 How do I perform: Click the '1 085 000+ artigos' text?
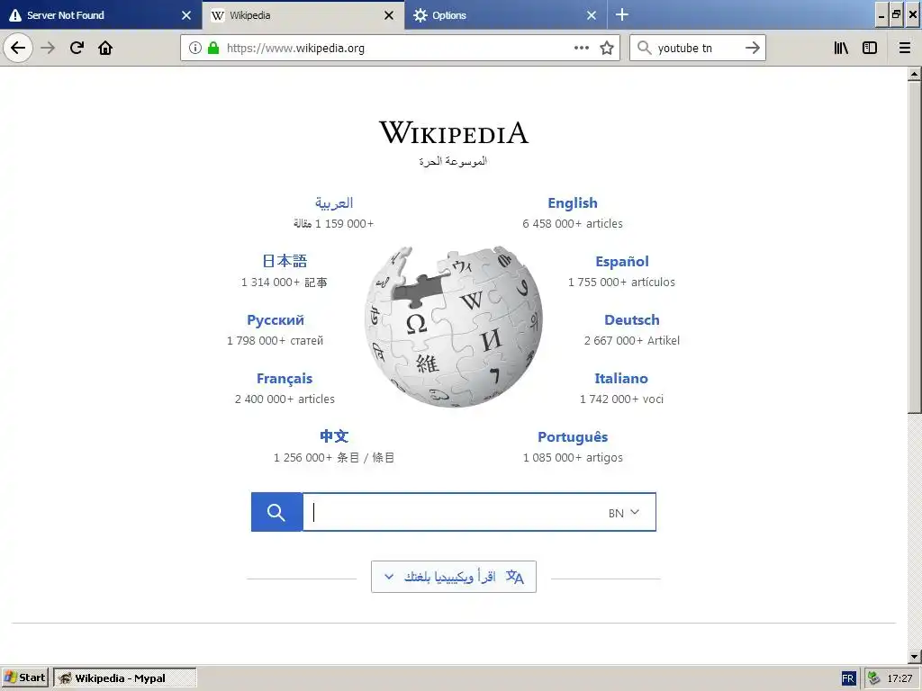(x=573, y=458)
